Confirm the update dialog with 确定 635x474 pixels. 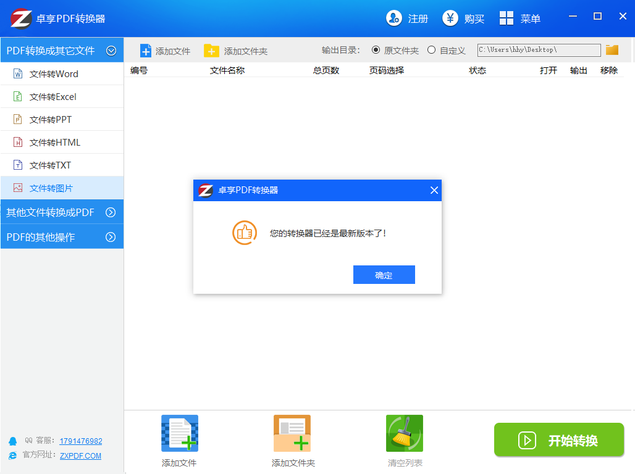point(384,275)
